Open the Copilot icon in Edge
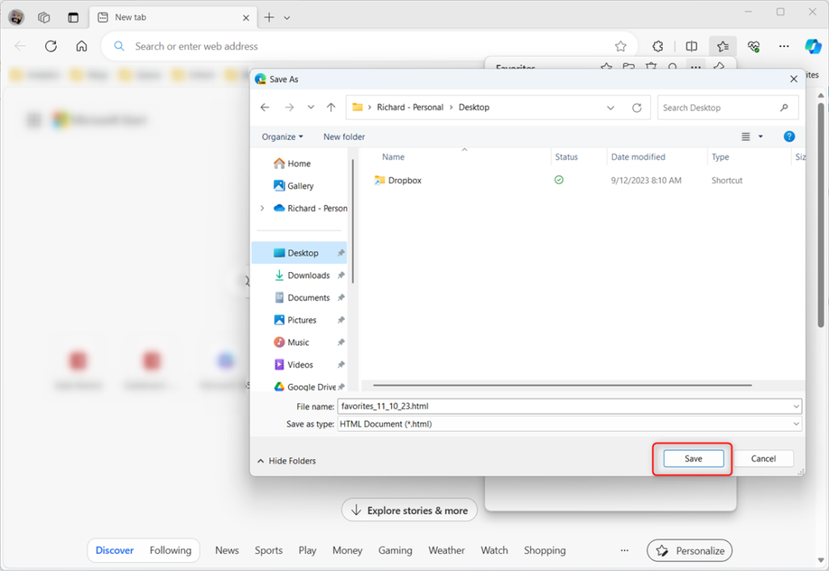Image resolution: width=829 pixels, height=571 pixels. 813,46
